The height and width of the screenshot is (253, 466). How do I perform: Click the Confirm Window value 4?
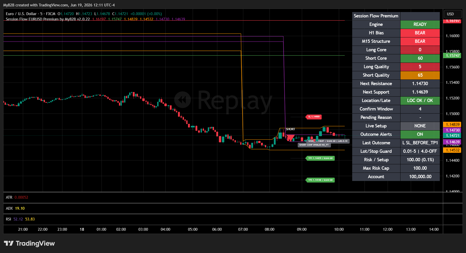tap(420, 109)
